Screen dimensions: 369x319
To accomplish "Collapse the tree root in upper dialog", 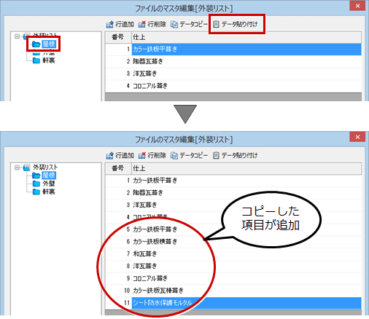I will (x=17, y=36).
